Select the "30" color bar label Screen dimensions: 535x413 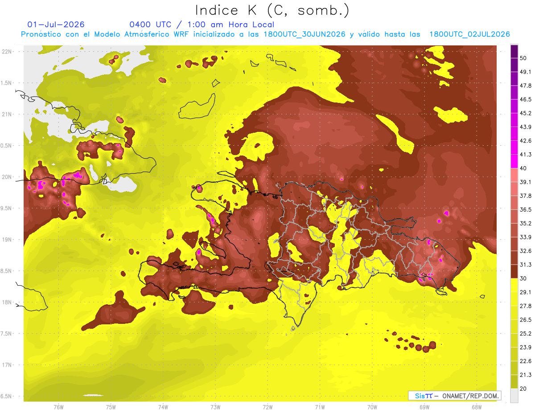[523, 278]
